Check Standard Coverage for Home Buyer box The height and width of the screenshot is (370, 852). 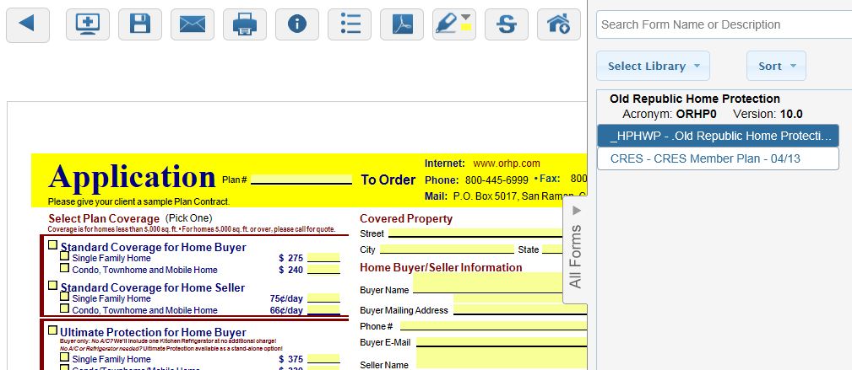pyautogui.click(x=53, y=246)
